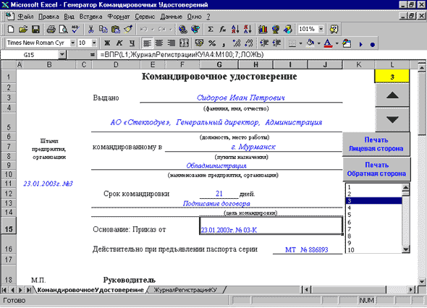The width and height of the screenshot is (427, 308).
Task: Increase decimal places icon
Action: coord(237,43)
